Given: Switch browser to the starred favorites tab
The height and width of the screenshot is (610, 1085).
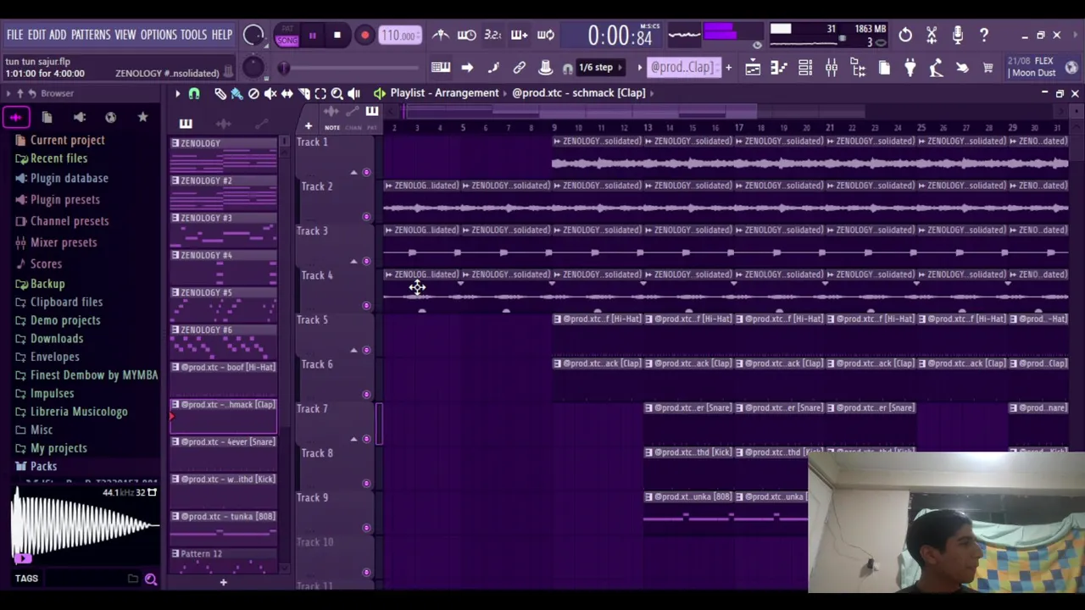Looking at the screenshot, I should [x=142, y=117].
